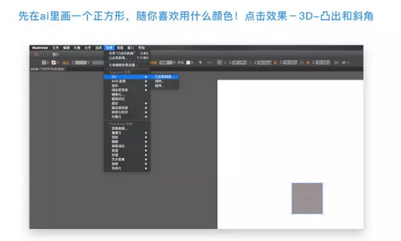Open the 视图 (View) menu
401x241 pixels.
click(x=120, y=48)
